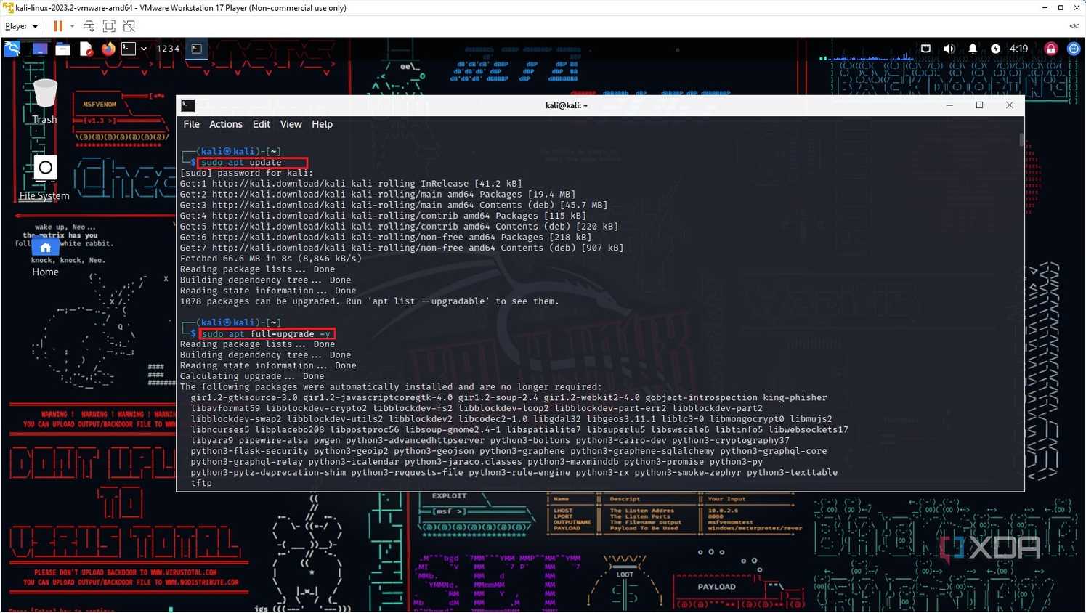Minimize the kali@kali terminal window

tap(949, 105)
